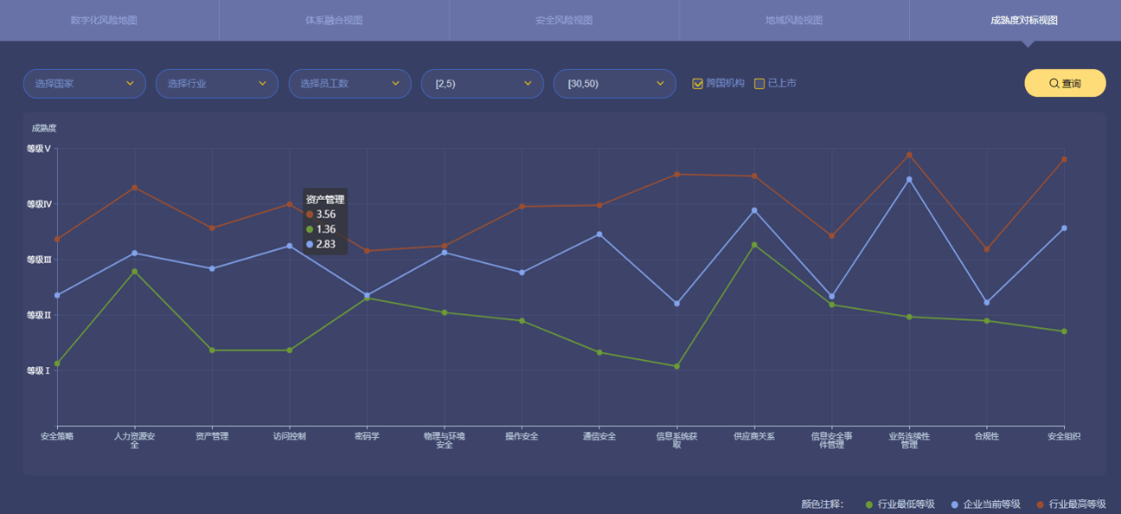The image size is (1121, 514).
Task: Enable the 已上市 checkbox
Action: point(759,84)
